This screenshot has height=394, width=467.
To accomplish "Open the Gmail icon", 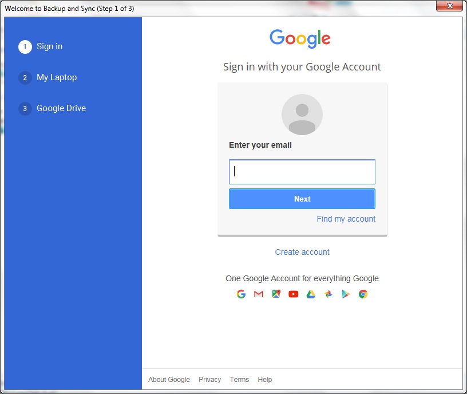I will coord(258,294).
